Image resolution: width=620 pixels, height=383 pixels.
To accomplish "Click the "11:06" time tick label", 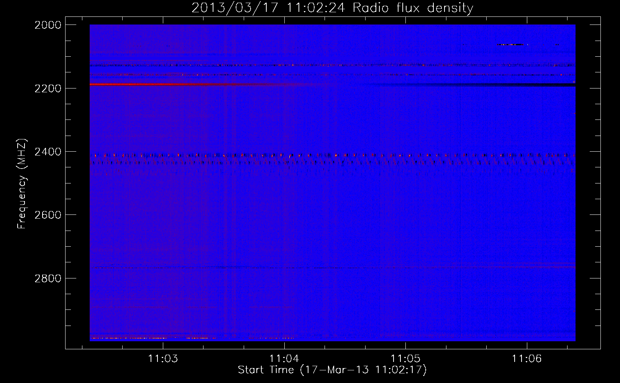I will 527,359.
